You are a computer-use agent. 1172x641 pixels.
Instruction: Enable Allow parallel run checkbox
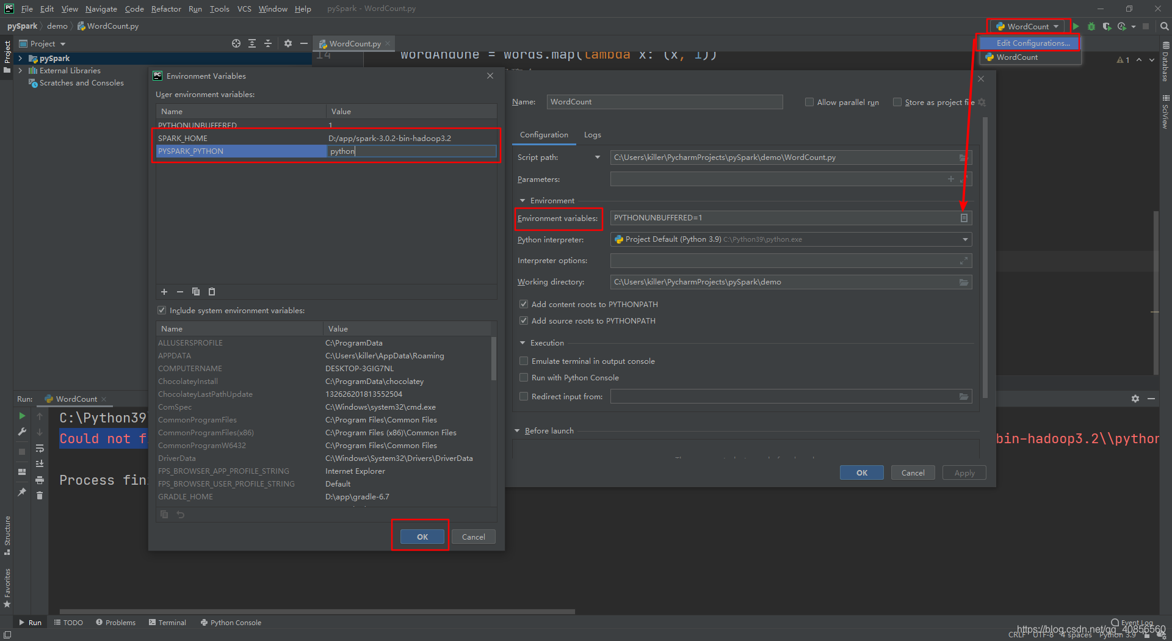coord(809,102)
